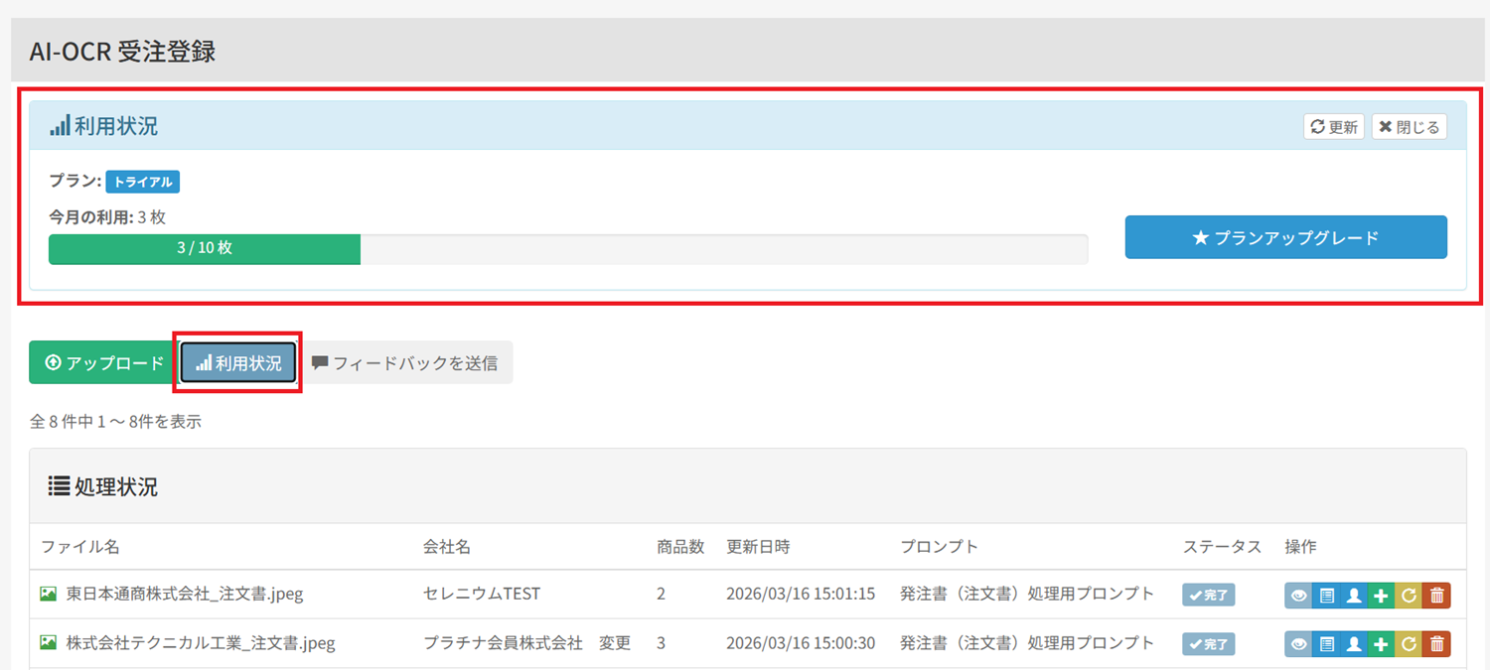Refresh usage with the 更新 button

tap(1334, 127)
